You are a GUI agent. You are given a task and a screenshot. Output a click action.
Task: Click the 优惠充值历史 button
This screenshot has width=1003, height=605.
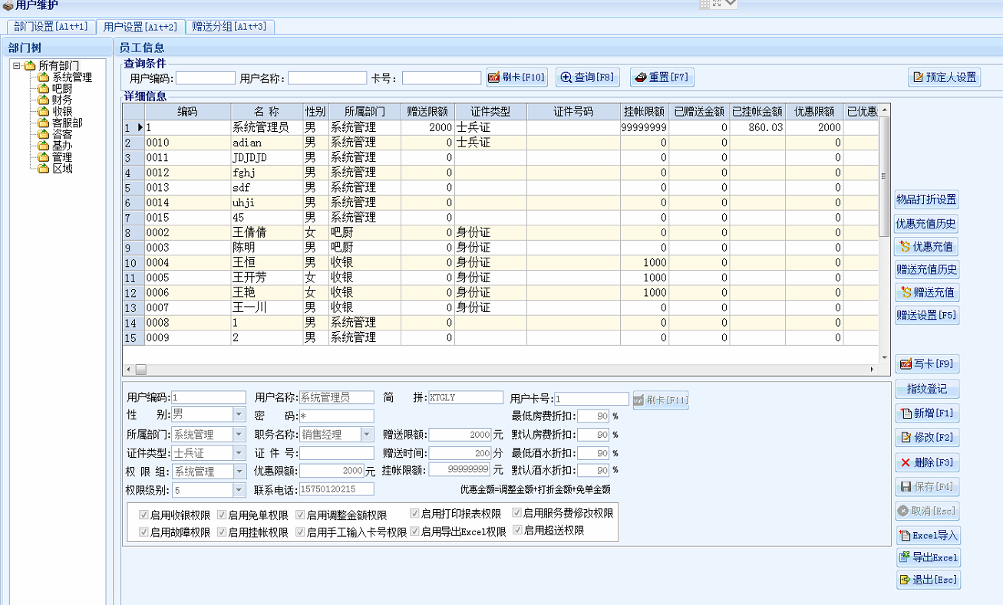pos(926,224)
